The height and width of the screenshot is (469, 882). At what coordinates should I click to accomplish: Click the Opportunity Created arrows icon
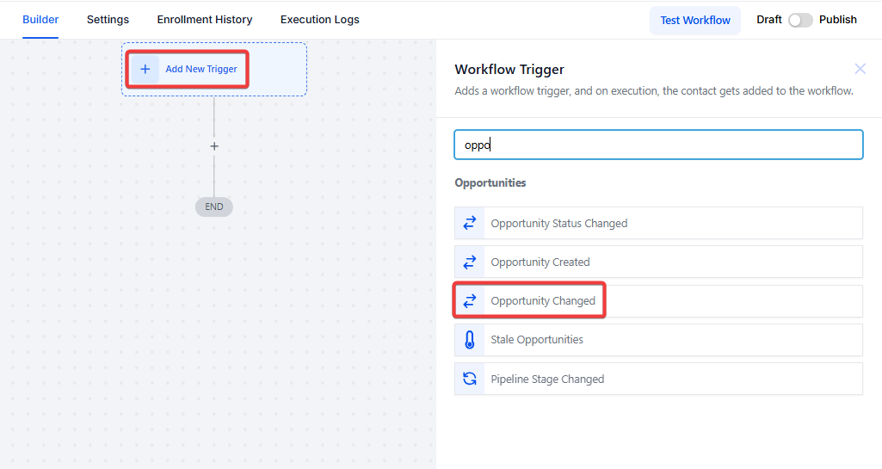coord(470,262)
